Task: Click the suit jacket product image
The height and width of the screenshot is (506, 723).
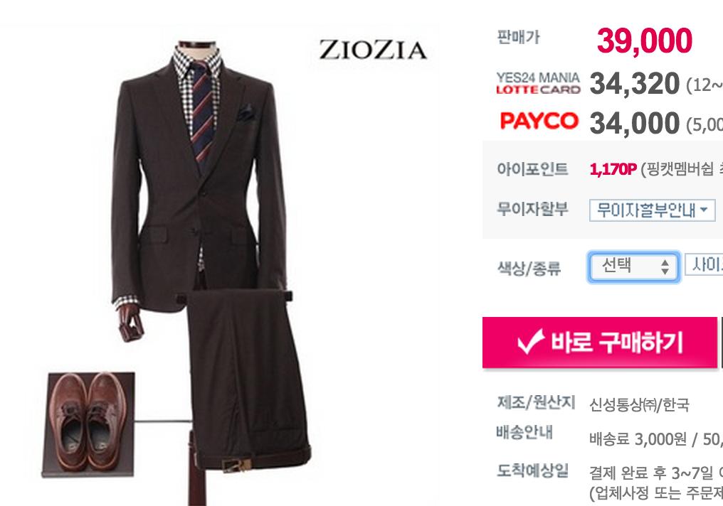Action: [x=199, y=184]
